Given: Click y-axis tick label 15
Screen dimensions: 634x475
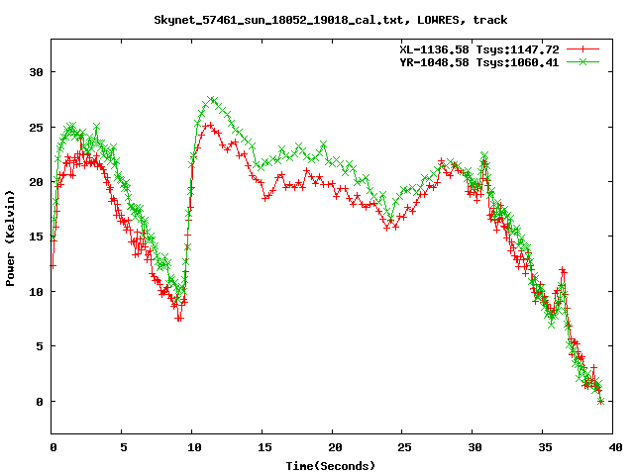Looking at the screenshot, I should 36,237.
